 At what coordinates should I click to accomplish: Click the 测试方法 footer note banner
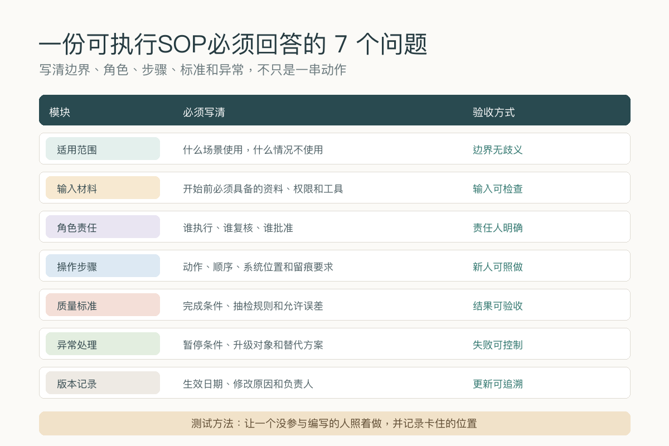click(334, 423)
